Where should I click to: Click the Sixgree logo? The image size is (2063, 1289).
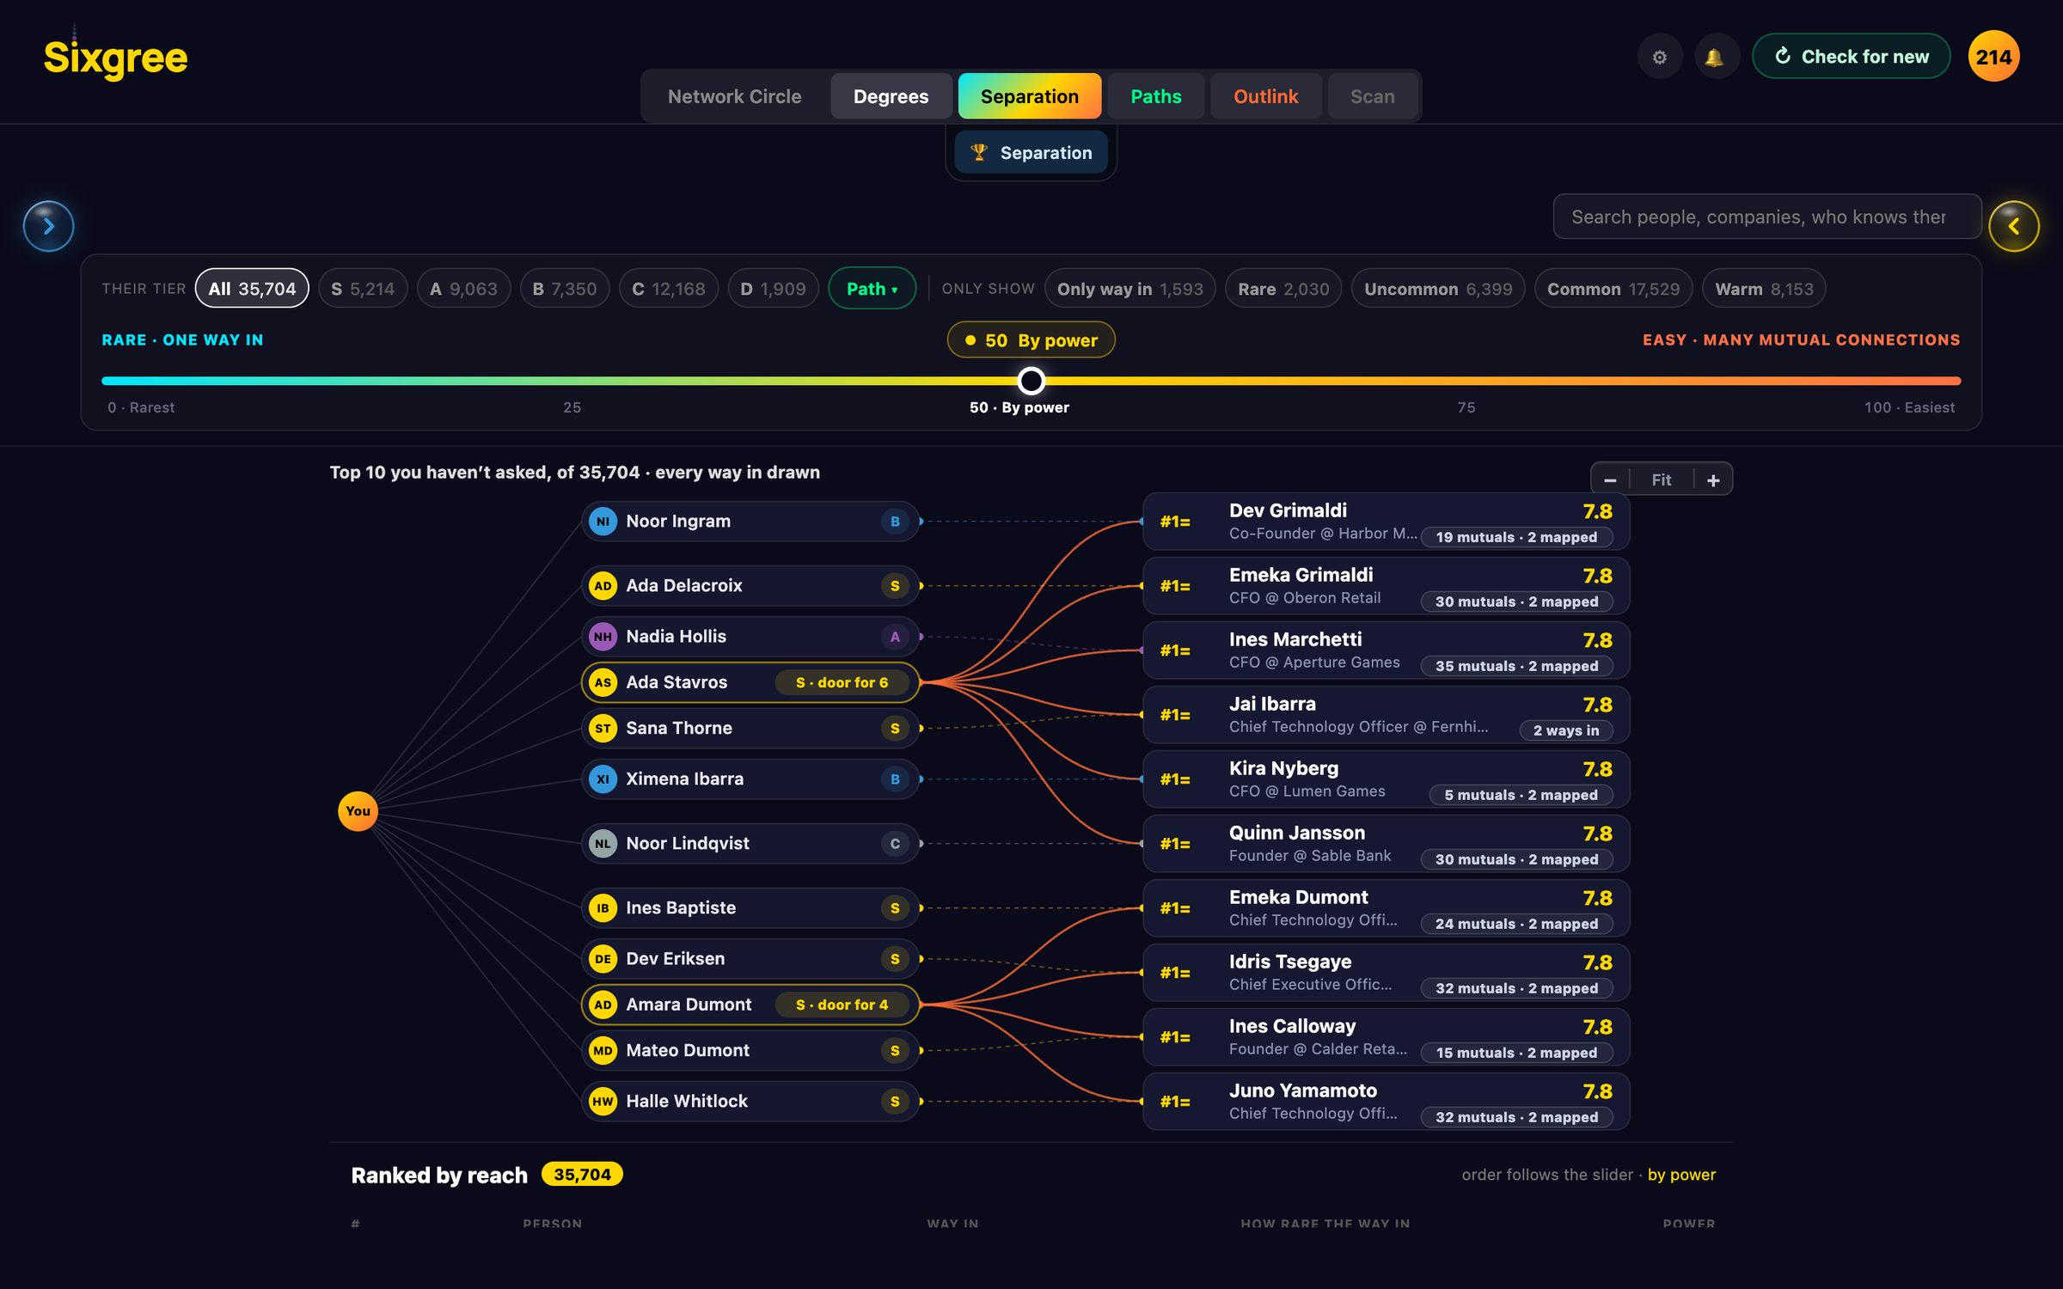coord(115,58)
